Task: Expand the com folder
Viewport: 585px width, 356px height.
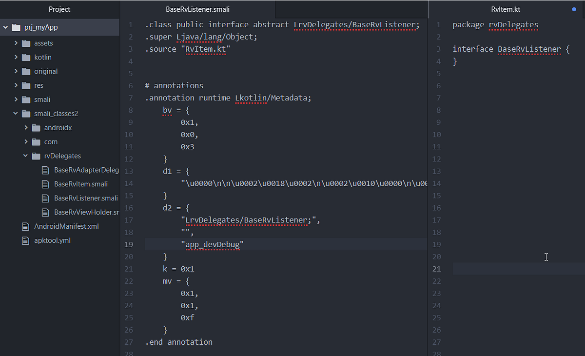Action: [27, 141]
